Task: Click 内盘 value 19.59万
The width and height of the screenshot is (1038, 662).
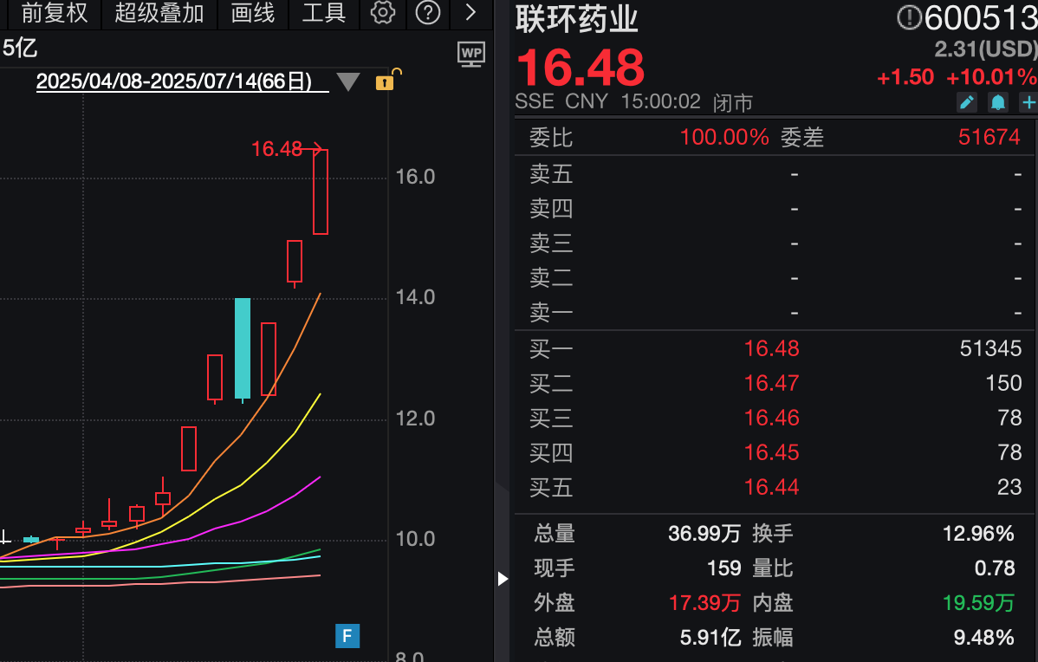Action: [x=978, y=603]
